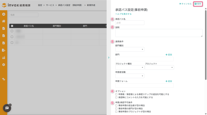Screen dimensions: 207x115
Task: Open the ヘルプを表示する link
Action: point(123,14)
